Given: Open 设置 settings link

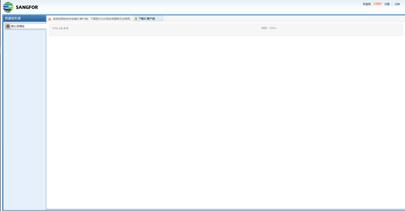Looking at the screenshot, I should (x=387, y=4).
